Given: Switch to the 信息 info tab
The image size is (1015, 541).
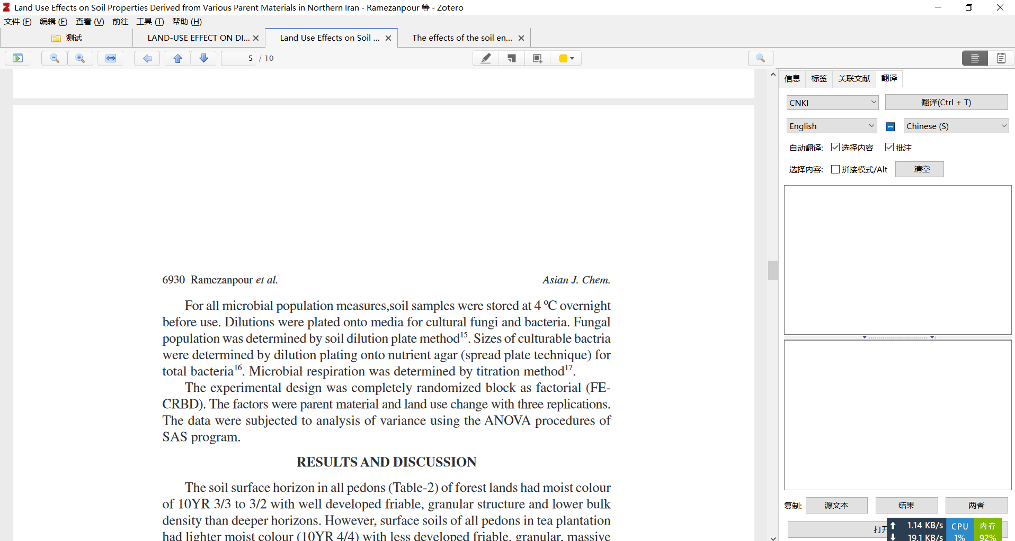Looking at the screenshot, I should pyautogui.click(x=792, y=79).
